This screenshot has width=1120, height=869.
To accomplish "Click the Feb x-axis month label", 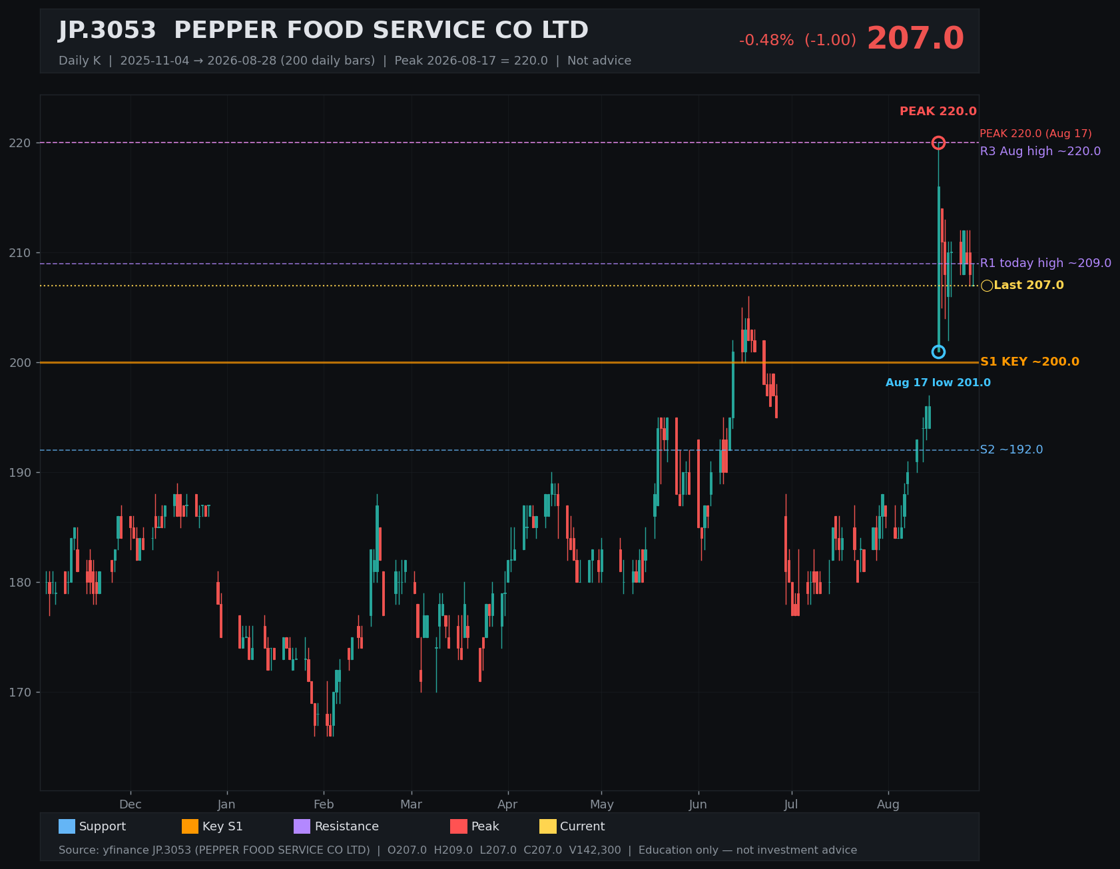I will (x=324, y=804).
